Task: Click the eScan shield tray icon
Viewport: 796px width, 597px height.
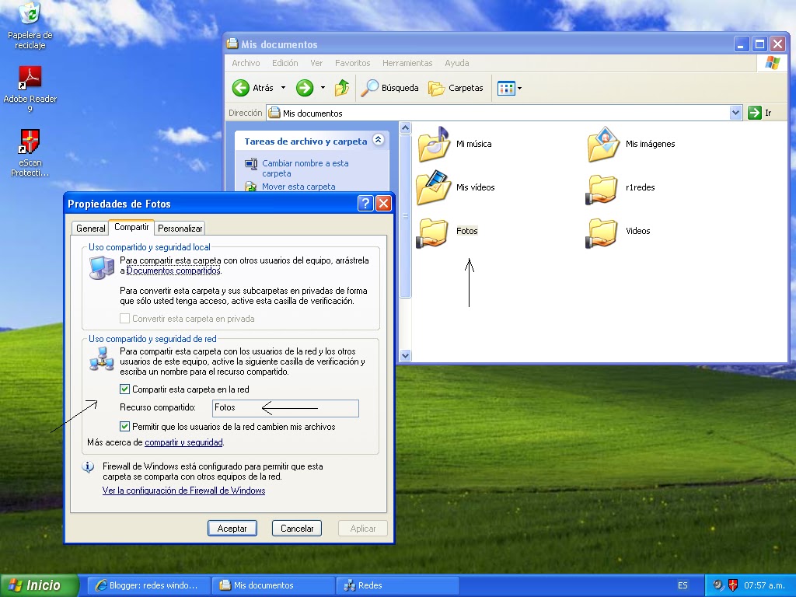Action: point(732,585)
